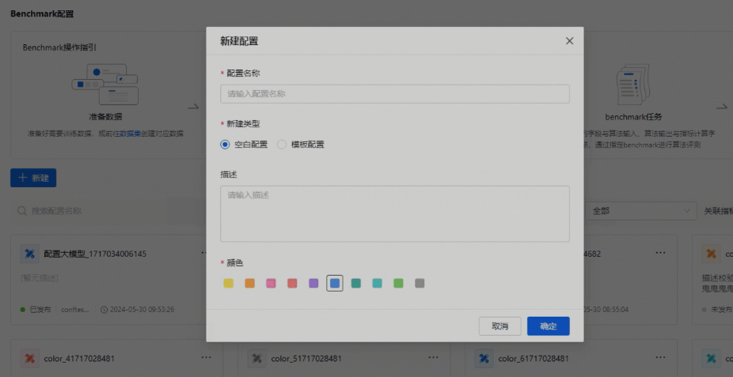Screen dimensions: 733x377
Task: Pick the red color swatch
Action: 292,283
